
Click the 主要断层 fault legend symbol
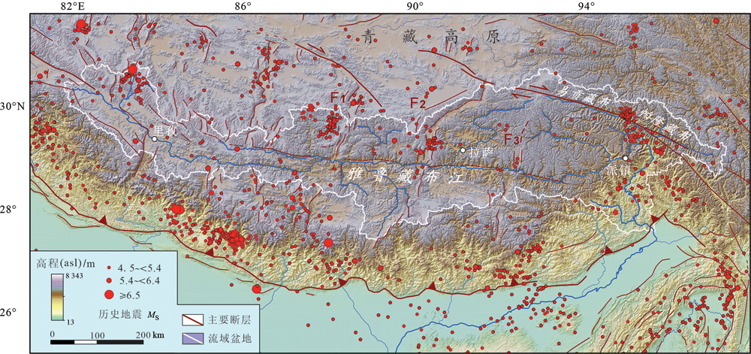pyautogui.click(x=194, y=320)
